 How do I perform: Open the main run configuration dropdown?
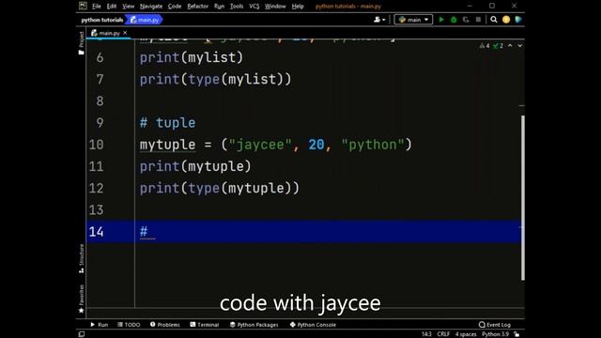[413, 20]
